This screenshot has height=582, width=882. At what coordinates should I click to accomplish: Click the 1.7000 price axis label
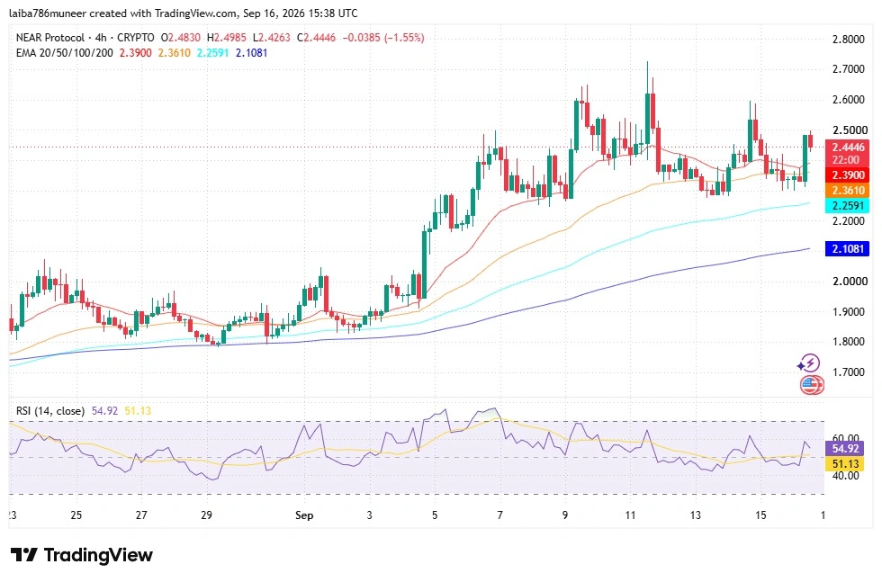pos(848,372)
